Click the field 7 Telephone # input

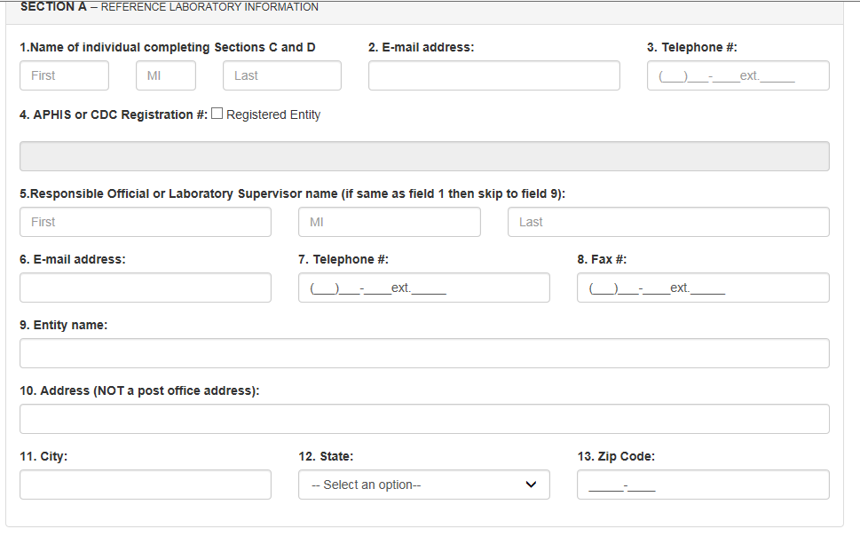423,288
